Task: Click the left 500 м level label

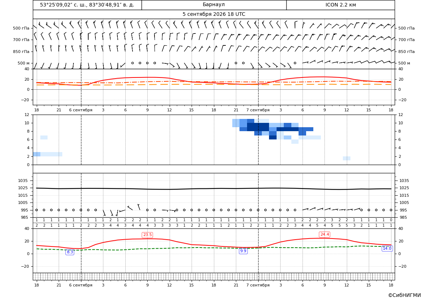Action: [24, 63]
